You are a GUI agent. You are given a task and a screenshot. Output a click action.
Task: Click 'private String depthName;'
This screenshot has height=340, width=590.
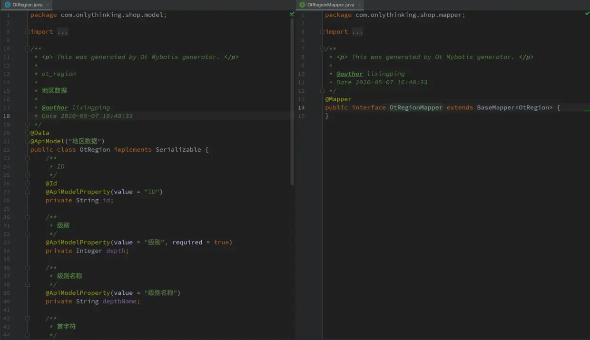[x=93, y=301]
